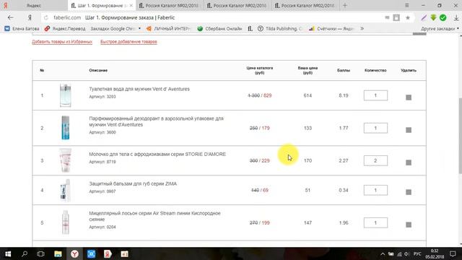Click the page vertical scrollbar thumb
The image size is (462, 260).
point(460,136)
